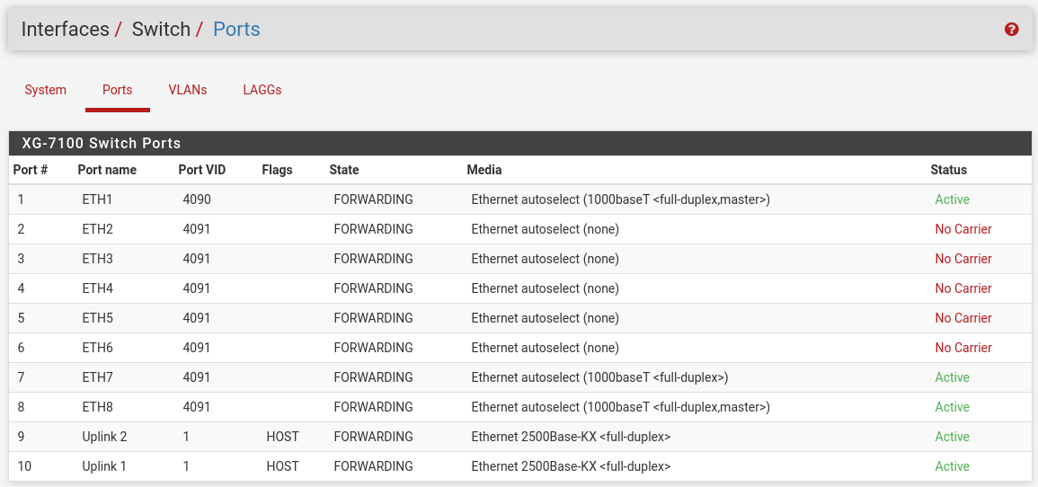Viewport: 1038px width, 487px height.
Task: Click the HOST flag for Uplink 2
Action: [283, 437]
